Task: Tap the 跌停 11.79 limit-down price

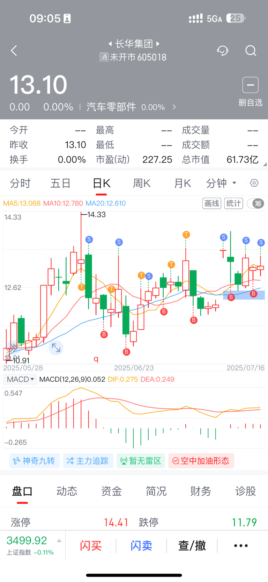Action: 244,523
